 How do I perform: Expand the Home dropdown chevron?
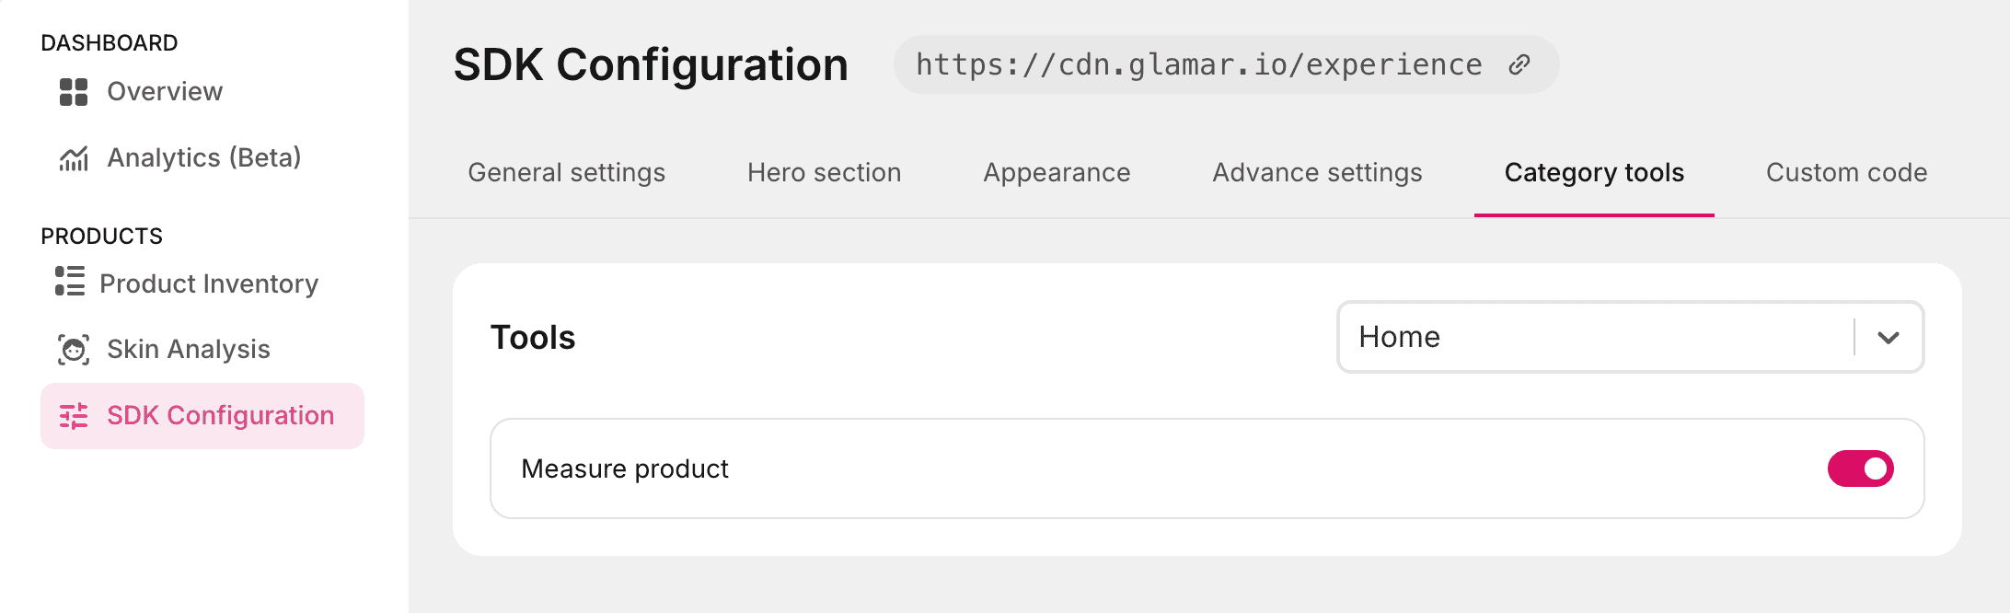(1889, 337)
